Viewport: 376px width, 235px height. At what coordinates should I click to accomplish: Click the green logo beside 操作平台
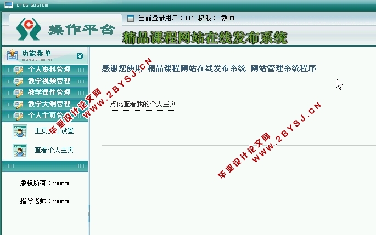pos(29,29)
